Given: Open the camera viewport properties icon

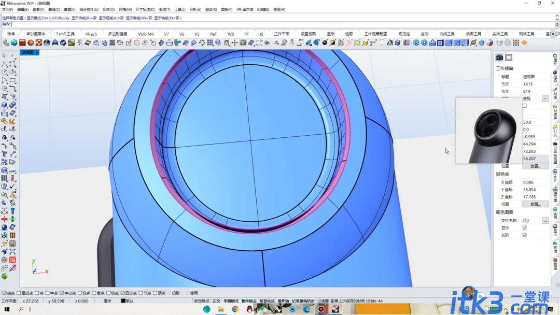Looking at the screenshot, I should tap(499, 58).
